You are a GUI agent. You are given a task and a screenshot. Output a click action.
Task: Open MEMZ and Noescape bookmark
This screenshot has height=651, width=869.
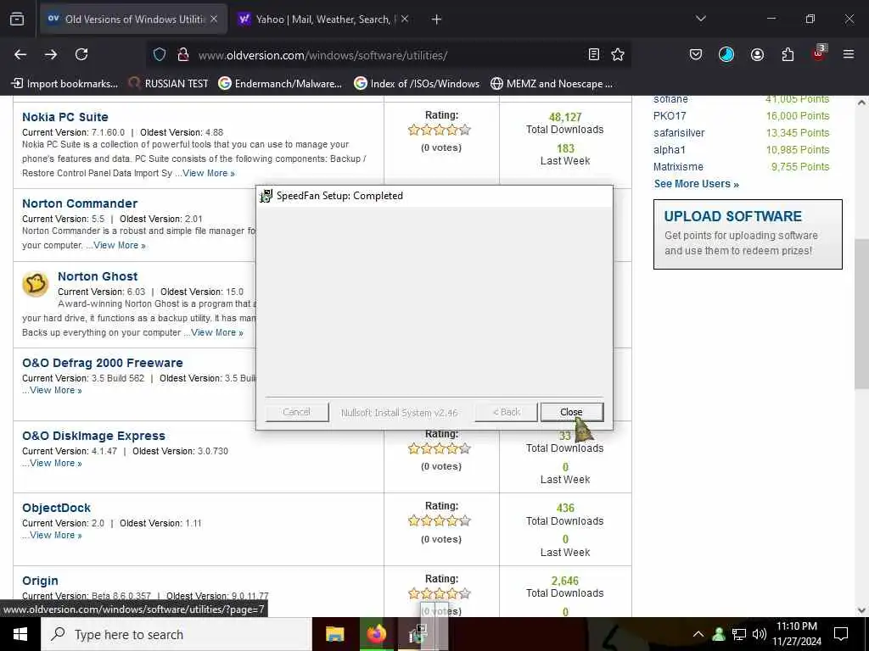point(552,84)
